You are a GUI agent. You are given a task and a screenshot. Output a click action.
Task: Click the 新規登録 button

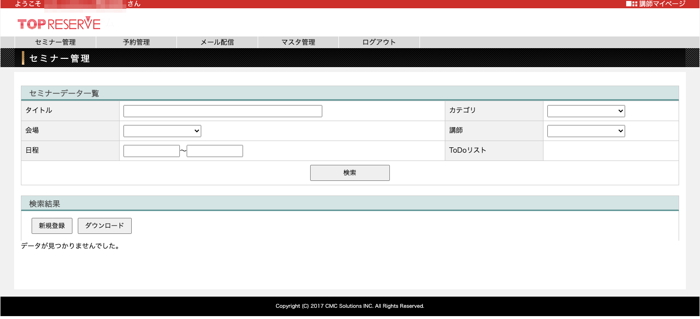(x=52, y=226)
